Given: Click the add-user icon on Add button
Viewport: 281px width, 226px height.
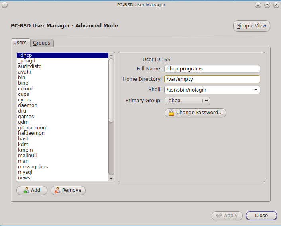Looking at the screenshot, I should pos(26,191).
